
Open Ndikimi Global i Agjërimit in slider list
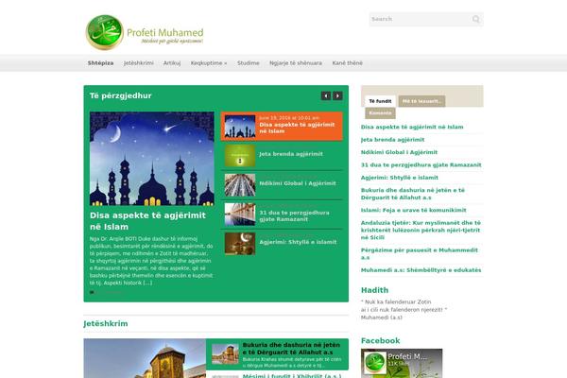click(x=298, y=183)
